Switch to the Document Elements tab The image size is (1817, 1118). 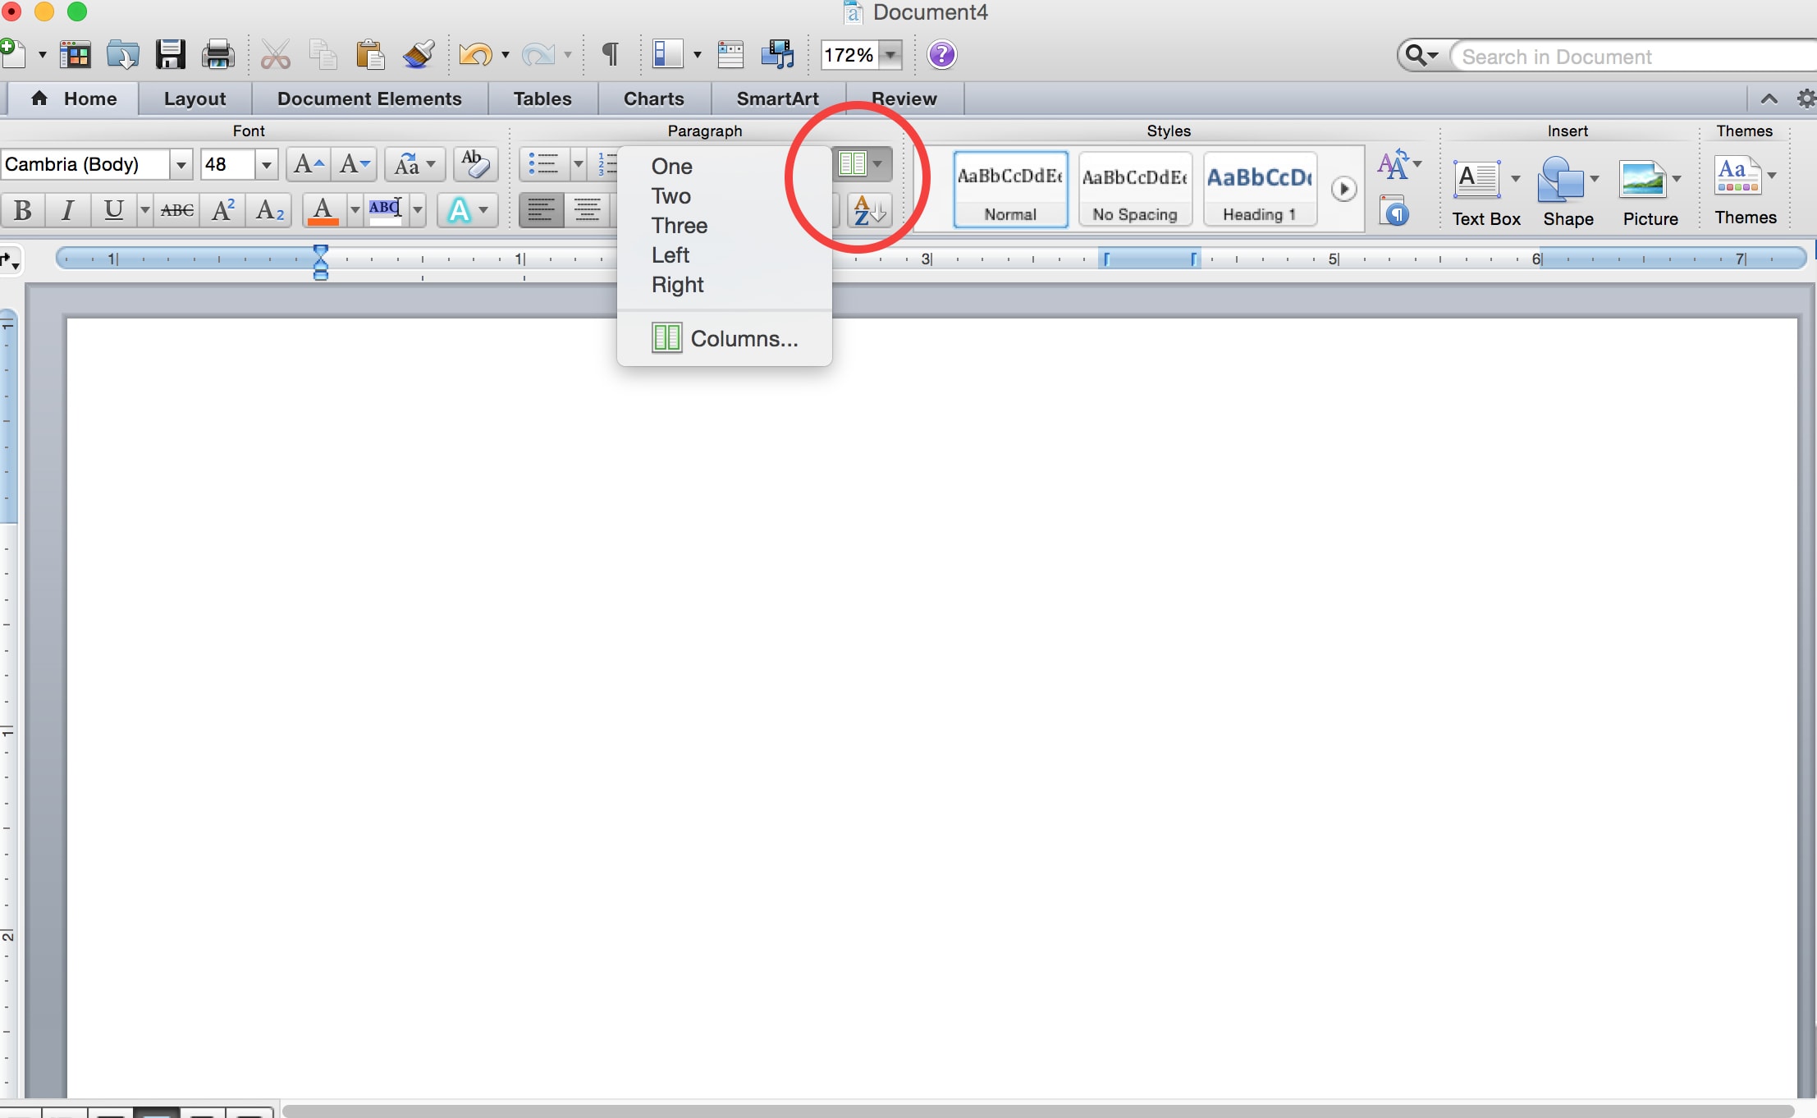click(369, 99)
